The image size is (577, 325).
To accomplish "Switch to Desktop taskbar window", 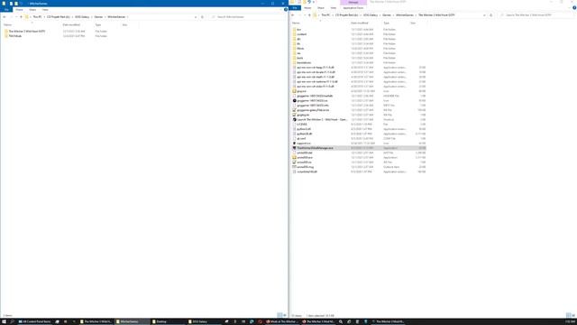I will 169,321.
